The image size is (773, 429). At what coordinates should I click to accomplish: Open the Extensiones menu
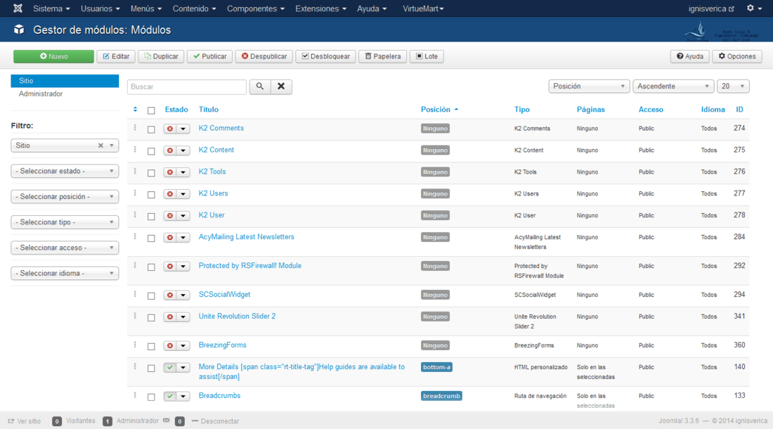[320, 8]
